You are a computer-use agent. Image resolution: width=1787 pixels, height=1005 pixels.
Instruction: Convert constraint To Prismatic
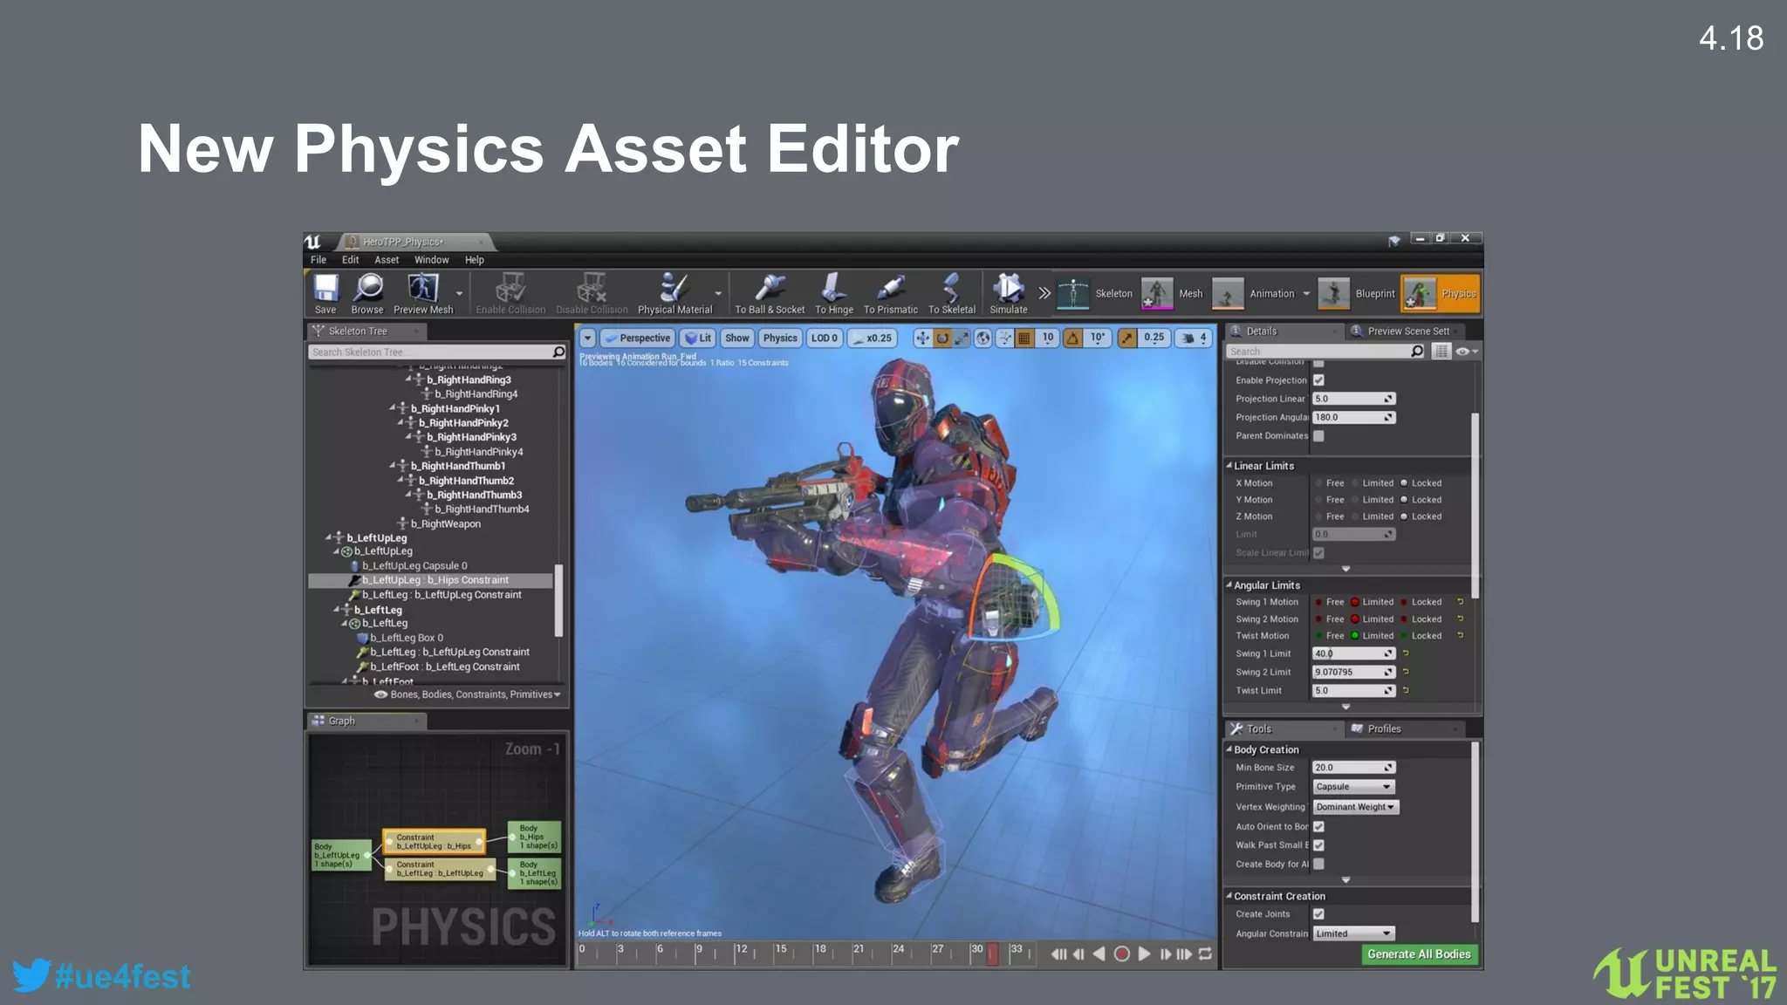point(890,293)
